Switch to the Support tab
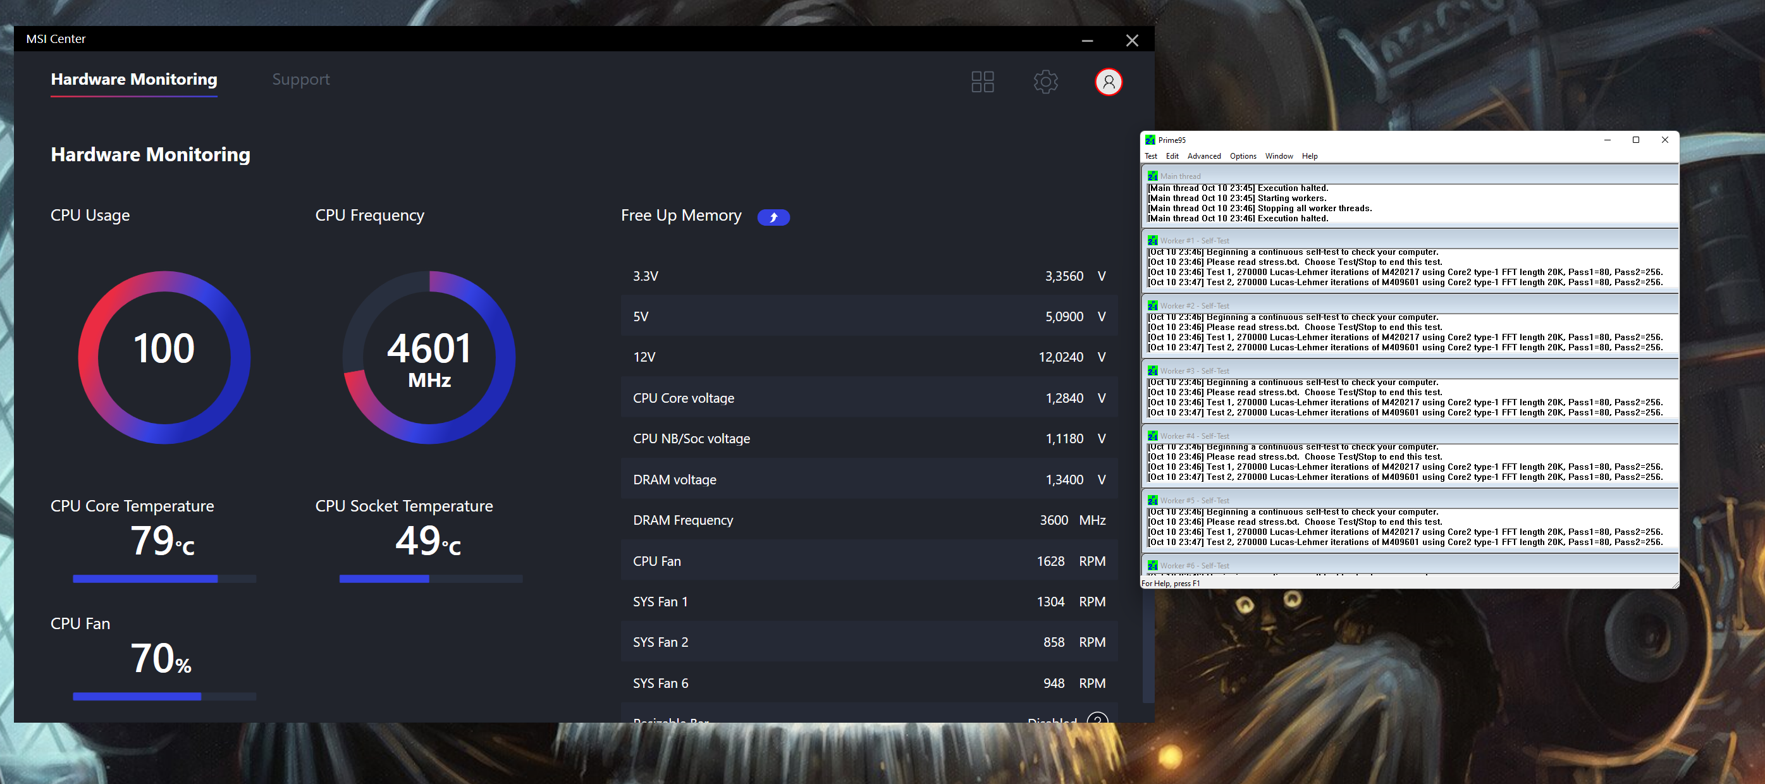 301,80
